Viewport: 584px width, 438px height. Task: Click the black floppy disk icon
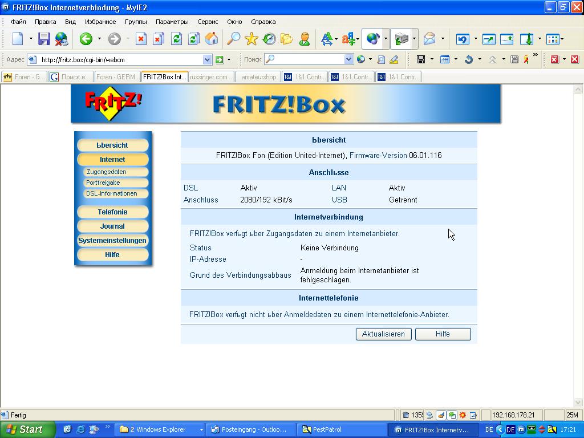coord(421,59)
